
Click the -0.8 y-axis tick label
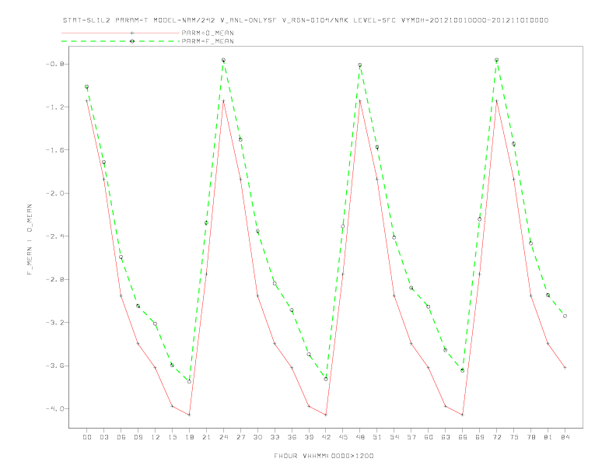(x=54, y=64)
